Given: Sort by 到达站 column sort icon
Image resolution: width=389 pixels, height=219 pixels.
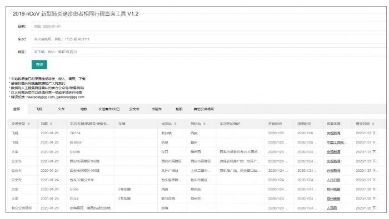Looking at the screenshot, I should coord(204,124).
